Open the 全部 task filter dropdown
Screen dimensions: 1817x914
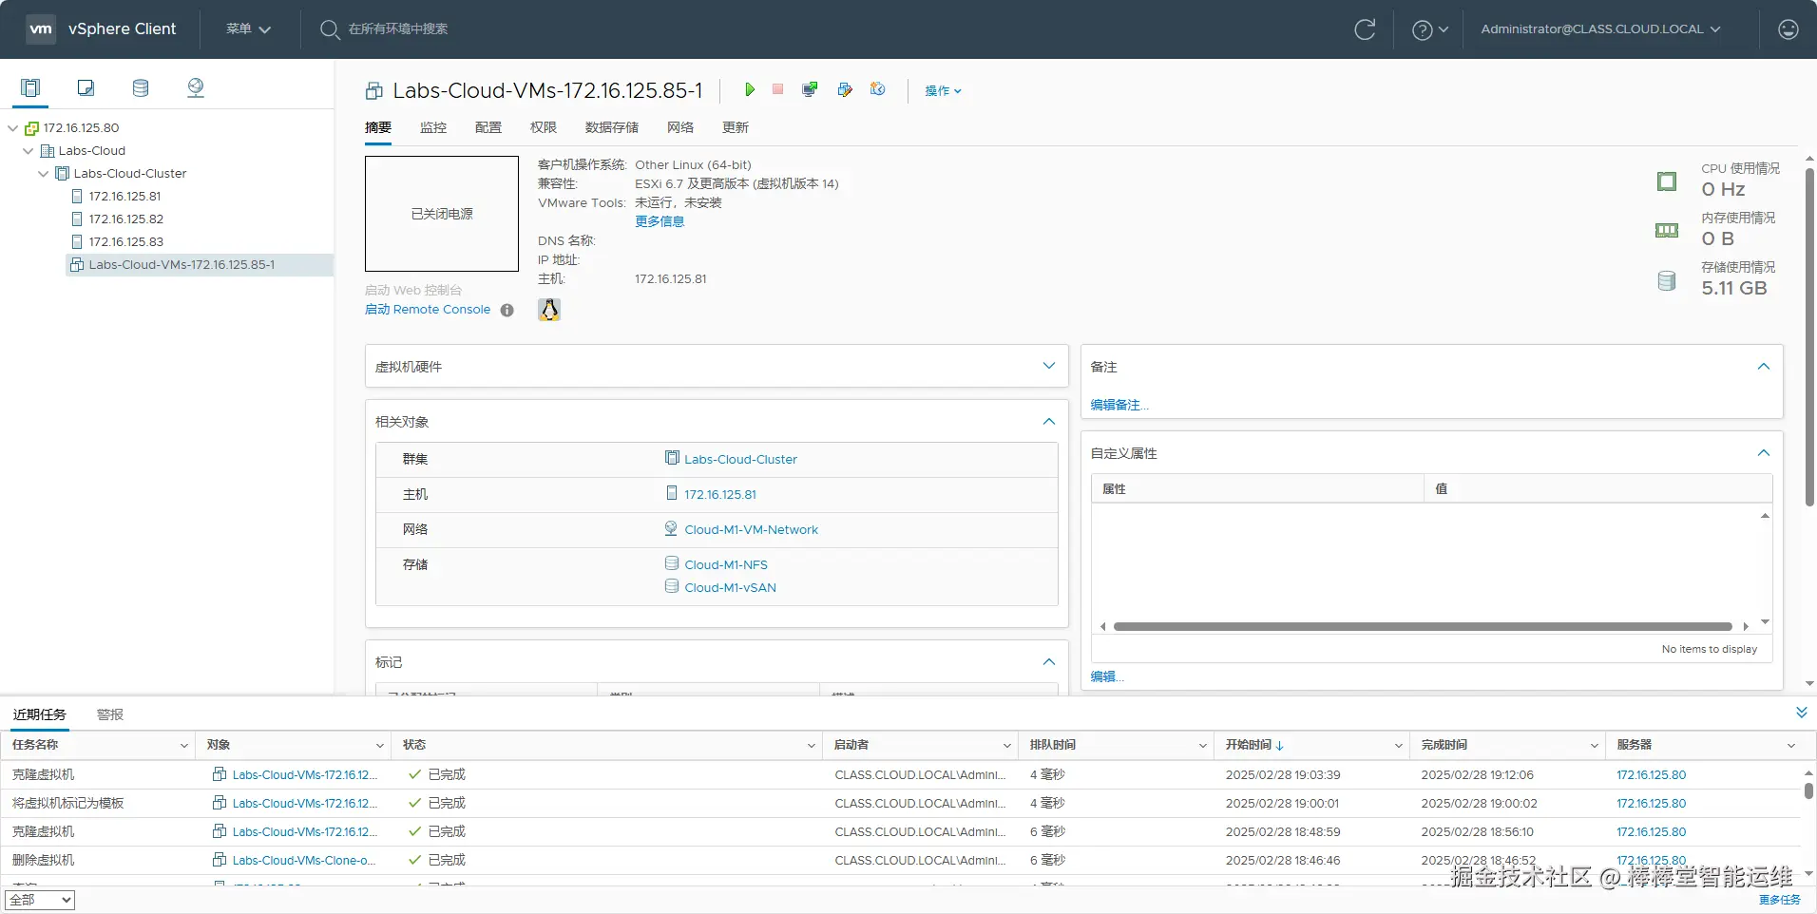tap(40, 900)
